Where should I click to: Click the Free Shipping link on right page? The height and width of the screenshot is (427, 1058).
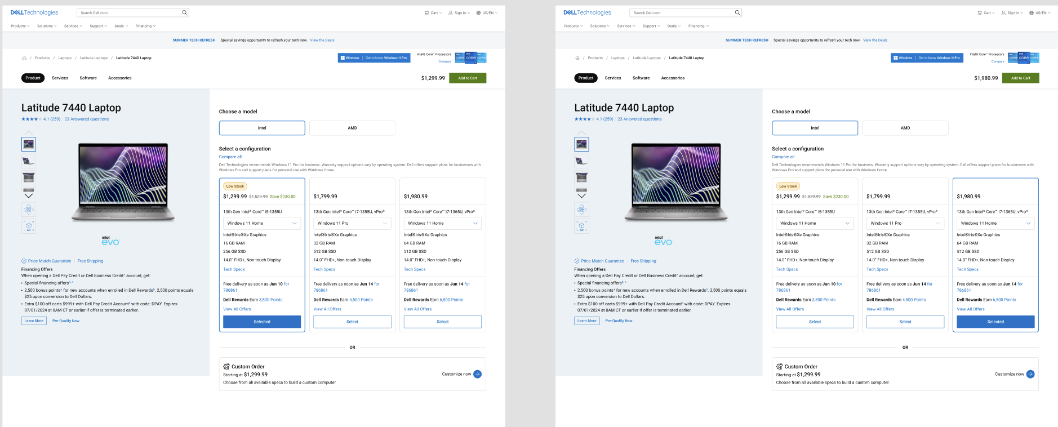643,261
